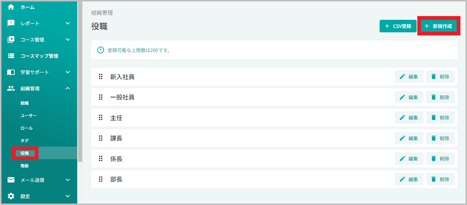Click the 学習サポート book icon
The image size is (467, 205).
11,72
